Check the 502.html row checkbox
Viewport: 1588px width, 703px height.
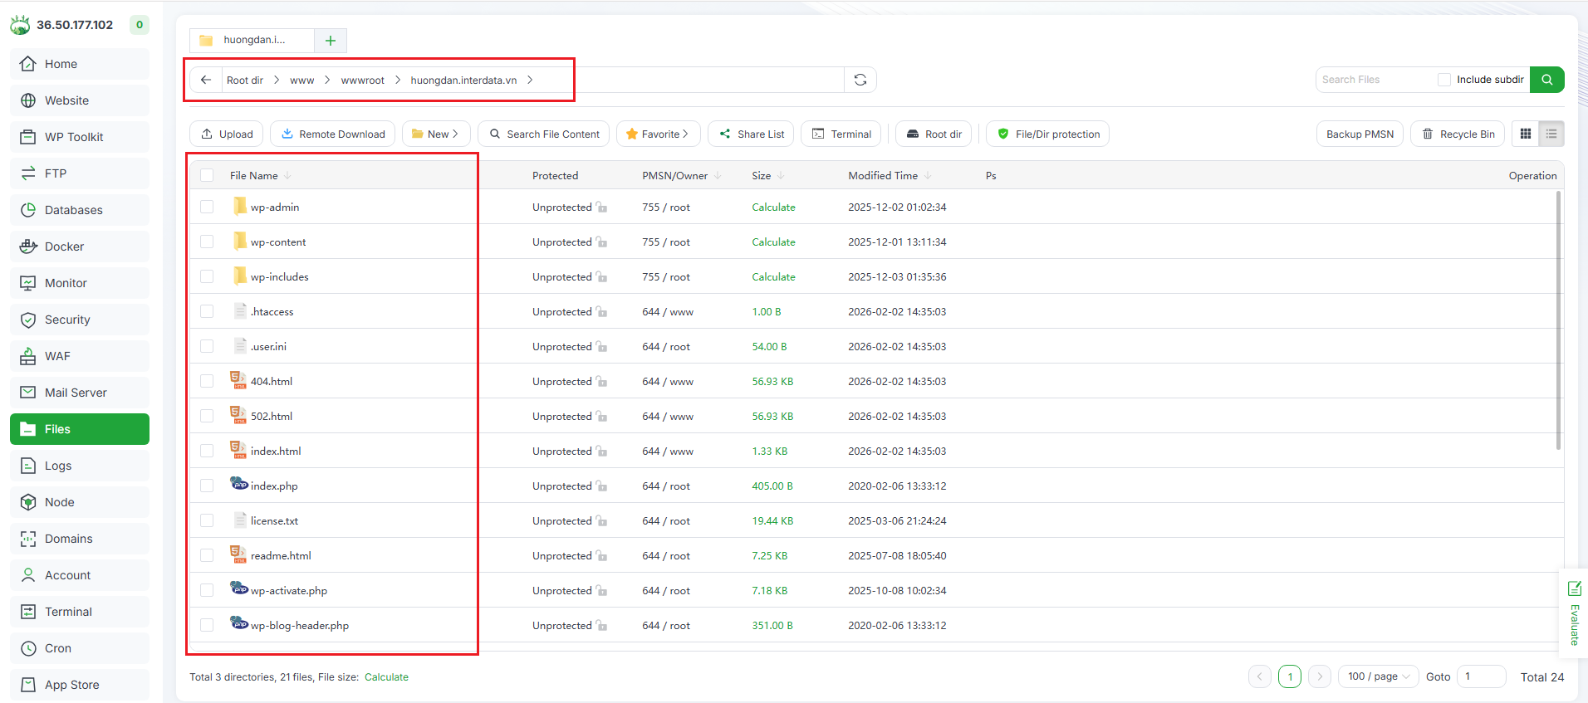207,416
